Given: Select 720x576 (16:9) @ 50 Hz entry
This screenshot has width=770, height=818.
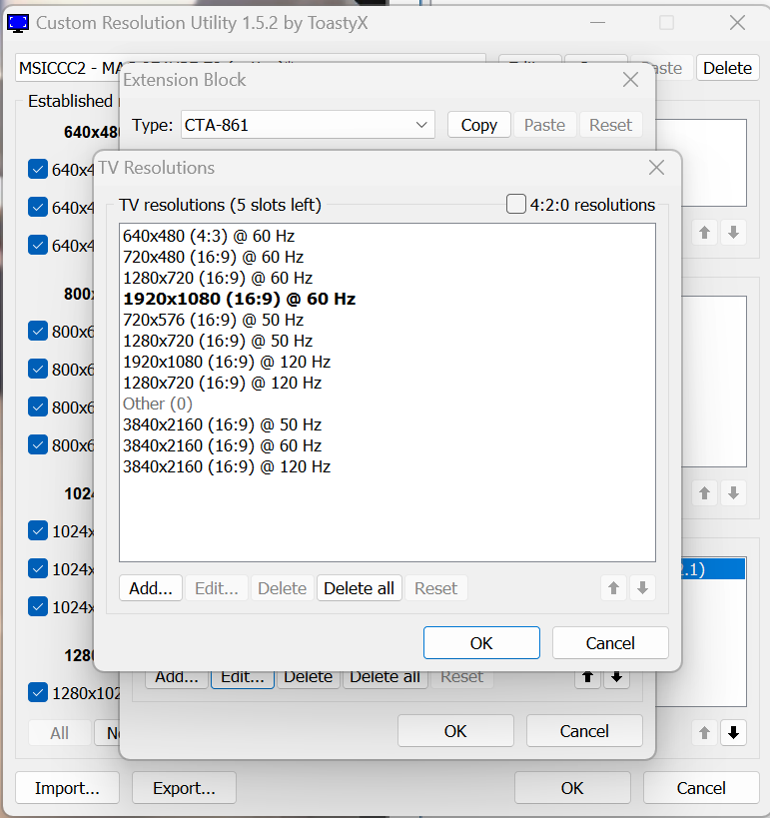Looking at the screenshot, I should [213, 320].
